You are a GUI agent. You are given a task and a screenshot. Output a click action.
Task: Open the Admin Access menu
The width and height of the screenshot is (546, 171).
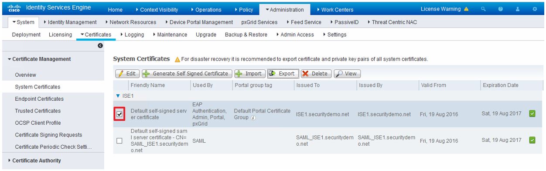pyautogui.click(x=295, y=34)
